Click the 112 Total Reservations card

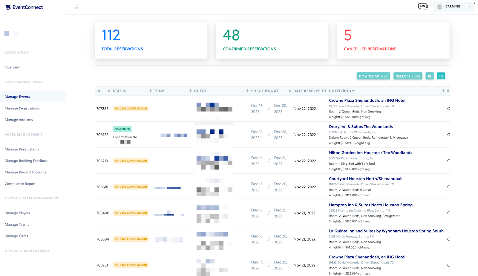tap(151, 40)
